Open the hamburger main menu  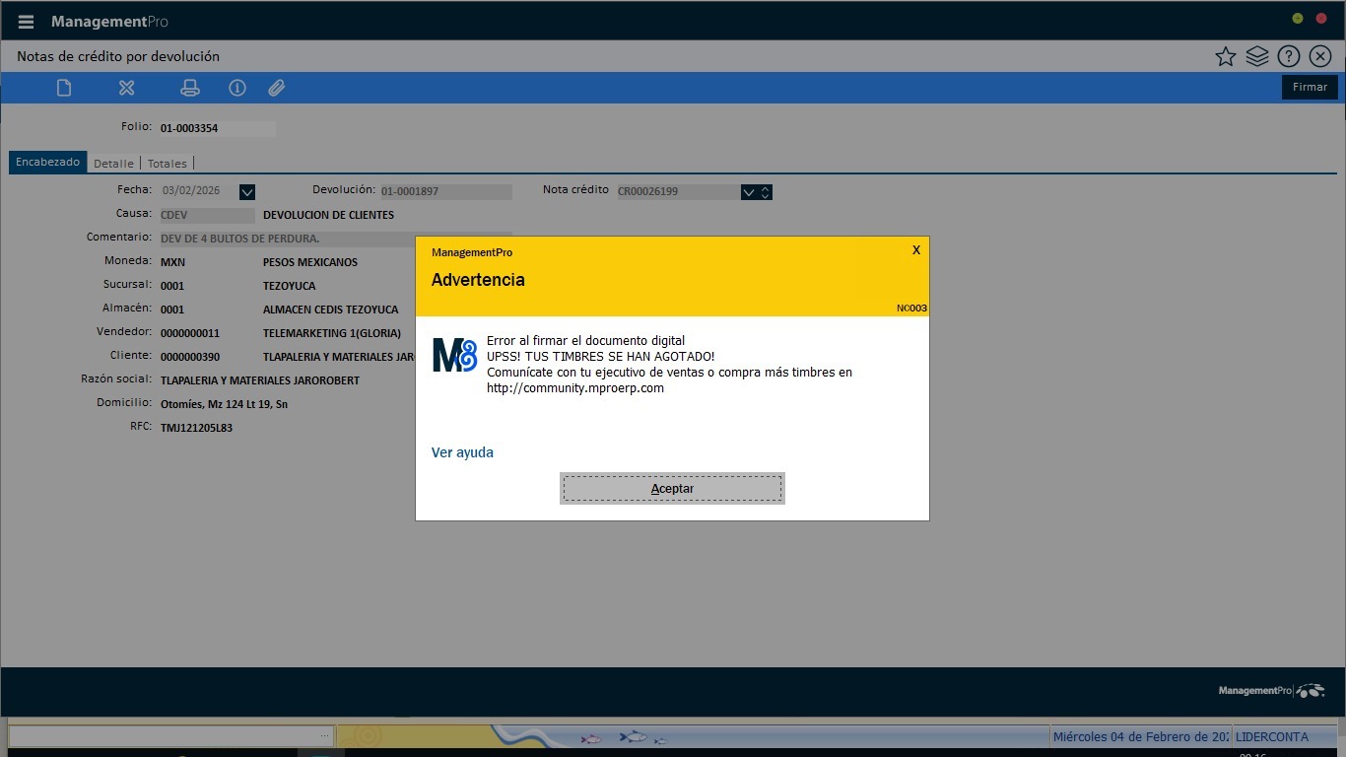[x=26, y=22]
